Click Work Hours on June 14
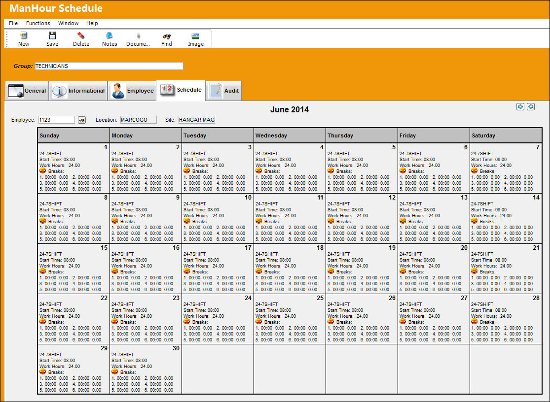The image size is (550, 402). (491, 216)
